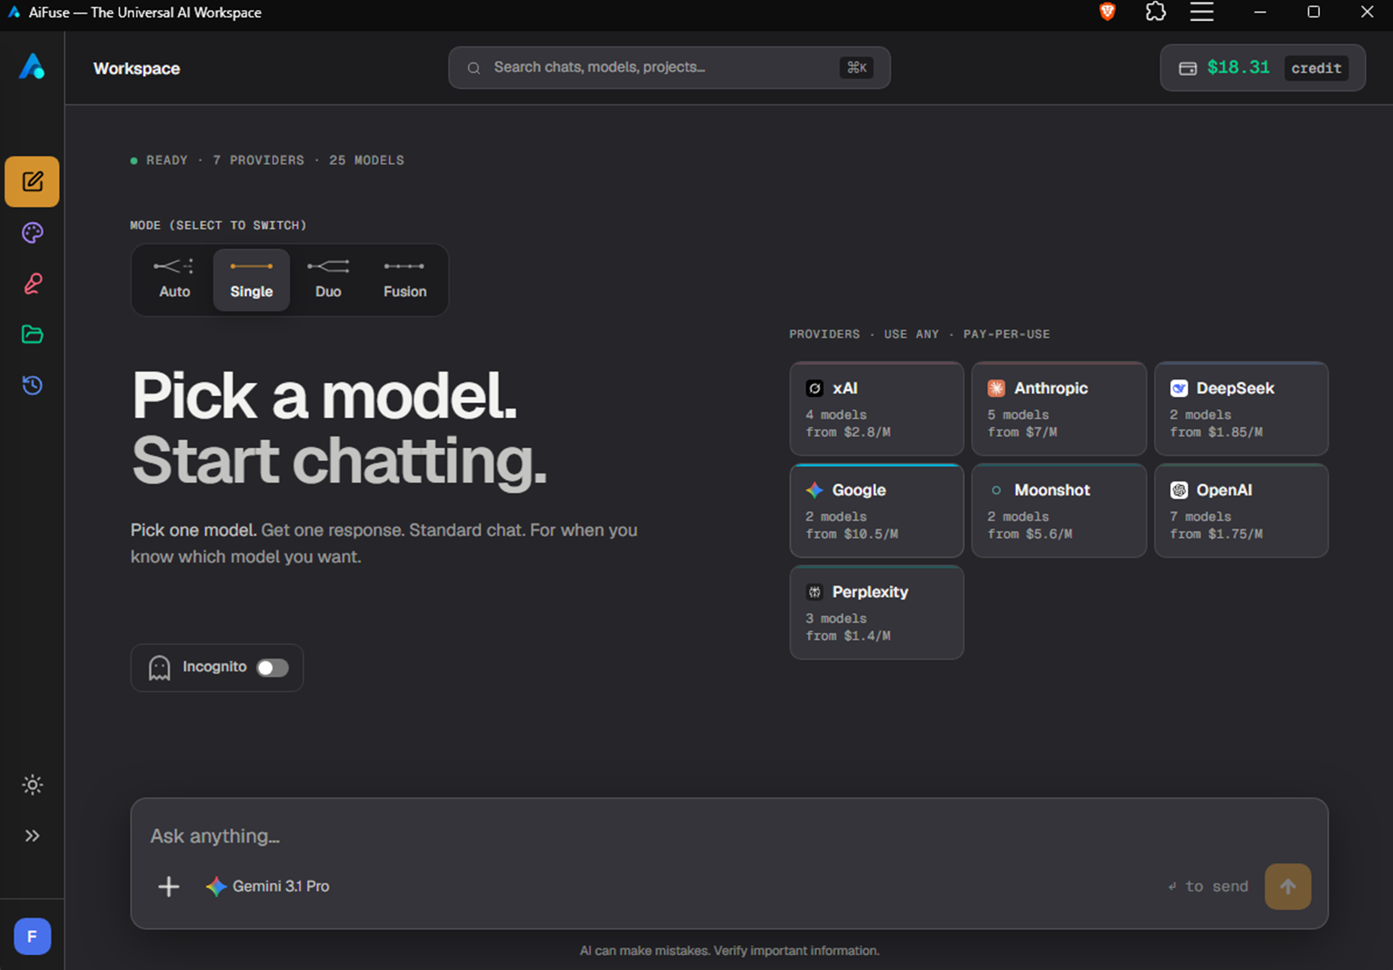This screenshot has height=970, width=1393.
Task: Open the extensions puzzle icon
Action: (x=1155, y=12)
